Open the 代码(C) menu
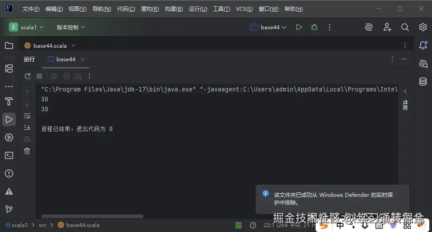Viewport: 432px width, 232px height. click(x=126, y=9)
